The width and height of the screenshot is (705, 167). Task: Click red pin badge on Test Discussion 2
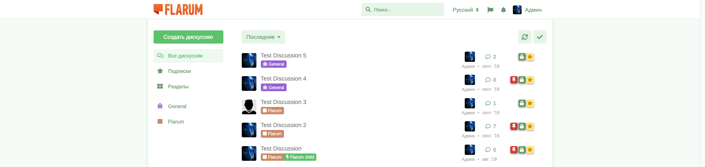(x=514, y=126)
